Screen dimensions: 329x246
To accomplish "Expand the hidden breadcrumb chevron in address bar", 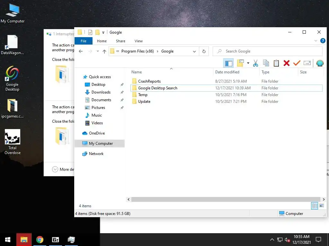I will tap(118, 51).
